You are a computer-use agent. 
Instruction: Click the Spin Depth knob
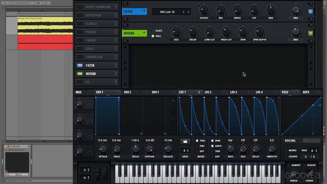pos(260,31)
